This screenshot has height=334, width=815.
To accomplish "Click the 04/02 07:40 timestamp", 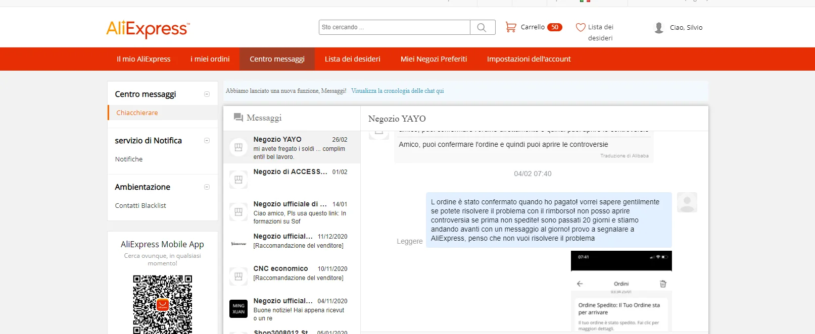I will tap(533, 174).
